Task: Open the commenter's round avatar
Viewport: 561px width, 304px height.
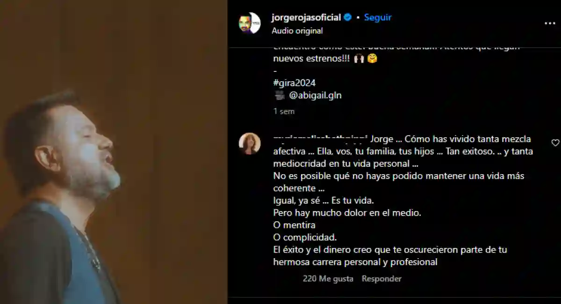Action: pyautogui.click(x=250, y=143)
